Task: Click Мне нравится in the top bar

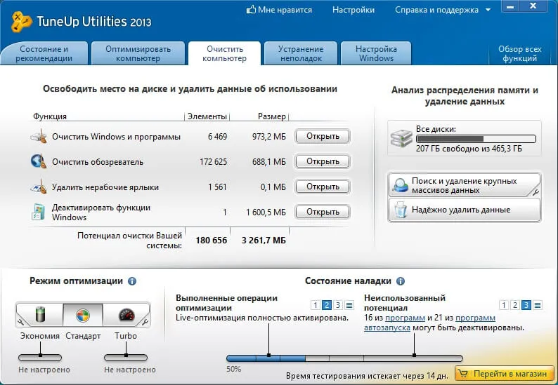Action: point(285,10)
